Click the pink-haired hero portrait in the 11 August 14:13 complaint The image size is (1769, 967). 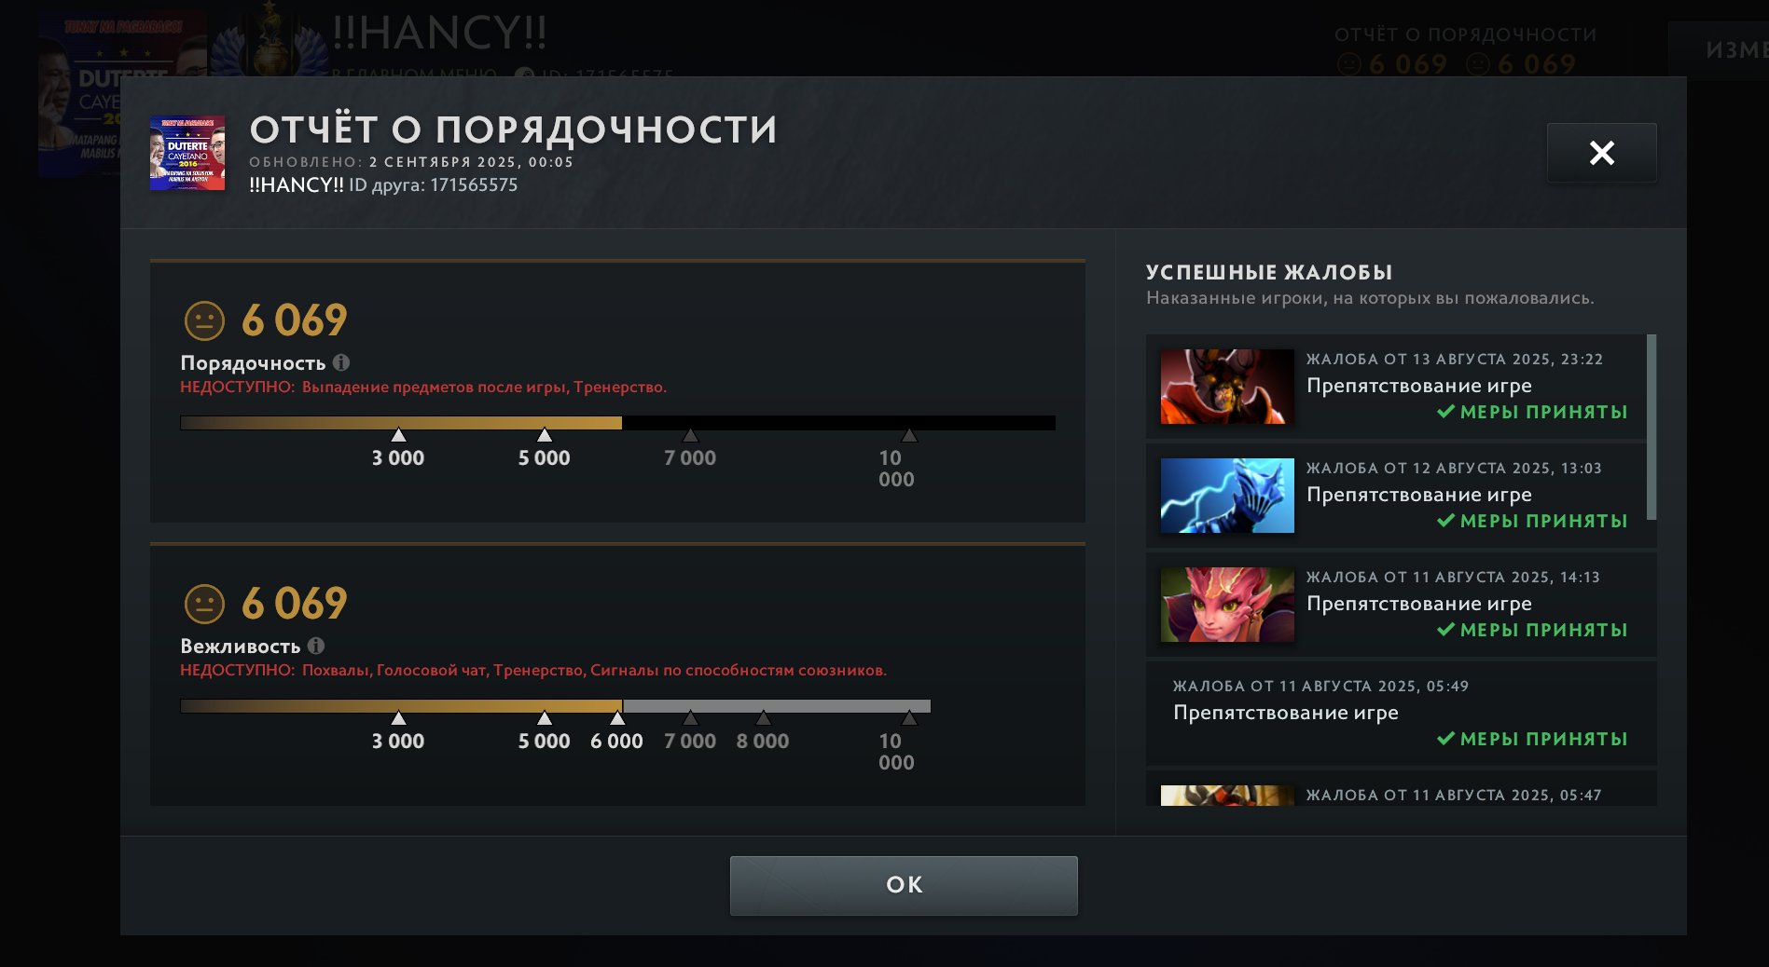coord(1227,605)
